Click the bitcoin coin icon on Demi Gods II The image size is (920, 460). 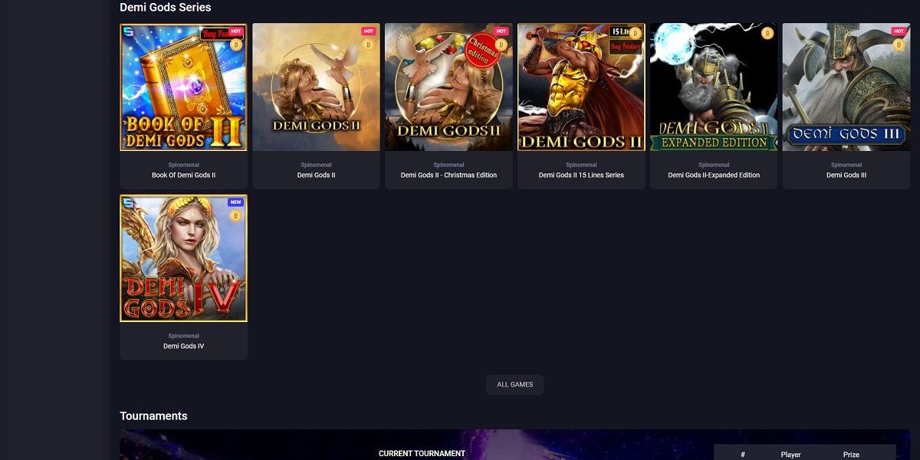[x=369, y=45]
